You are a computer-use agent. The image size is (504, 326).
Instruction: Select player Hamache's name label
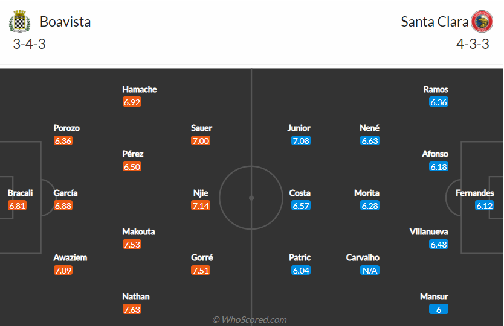click(x=140, y=89)
